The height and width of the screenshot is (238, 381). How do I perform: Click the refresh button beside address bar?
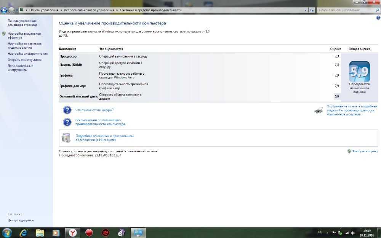(x=312, y=10)
